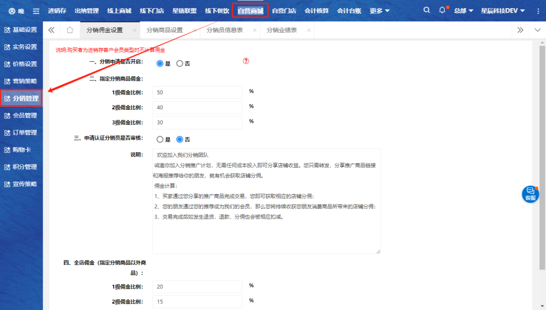The width and height of the screenshot is (546, 310).
Task: Switch to the 分销商品设置 tab
Action: pyautogui.click(x=164, y=30)
